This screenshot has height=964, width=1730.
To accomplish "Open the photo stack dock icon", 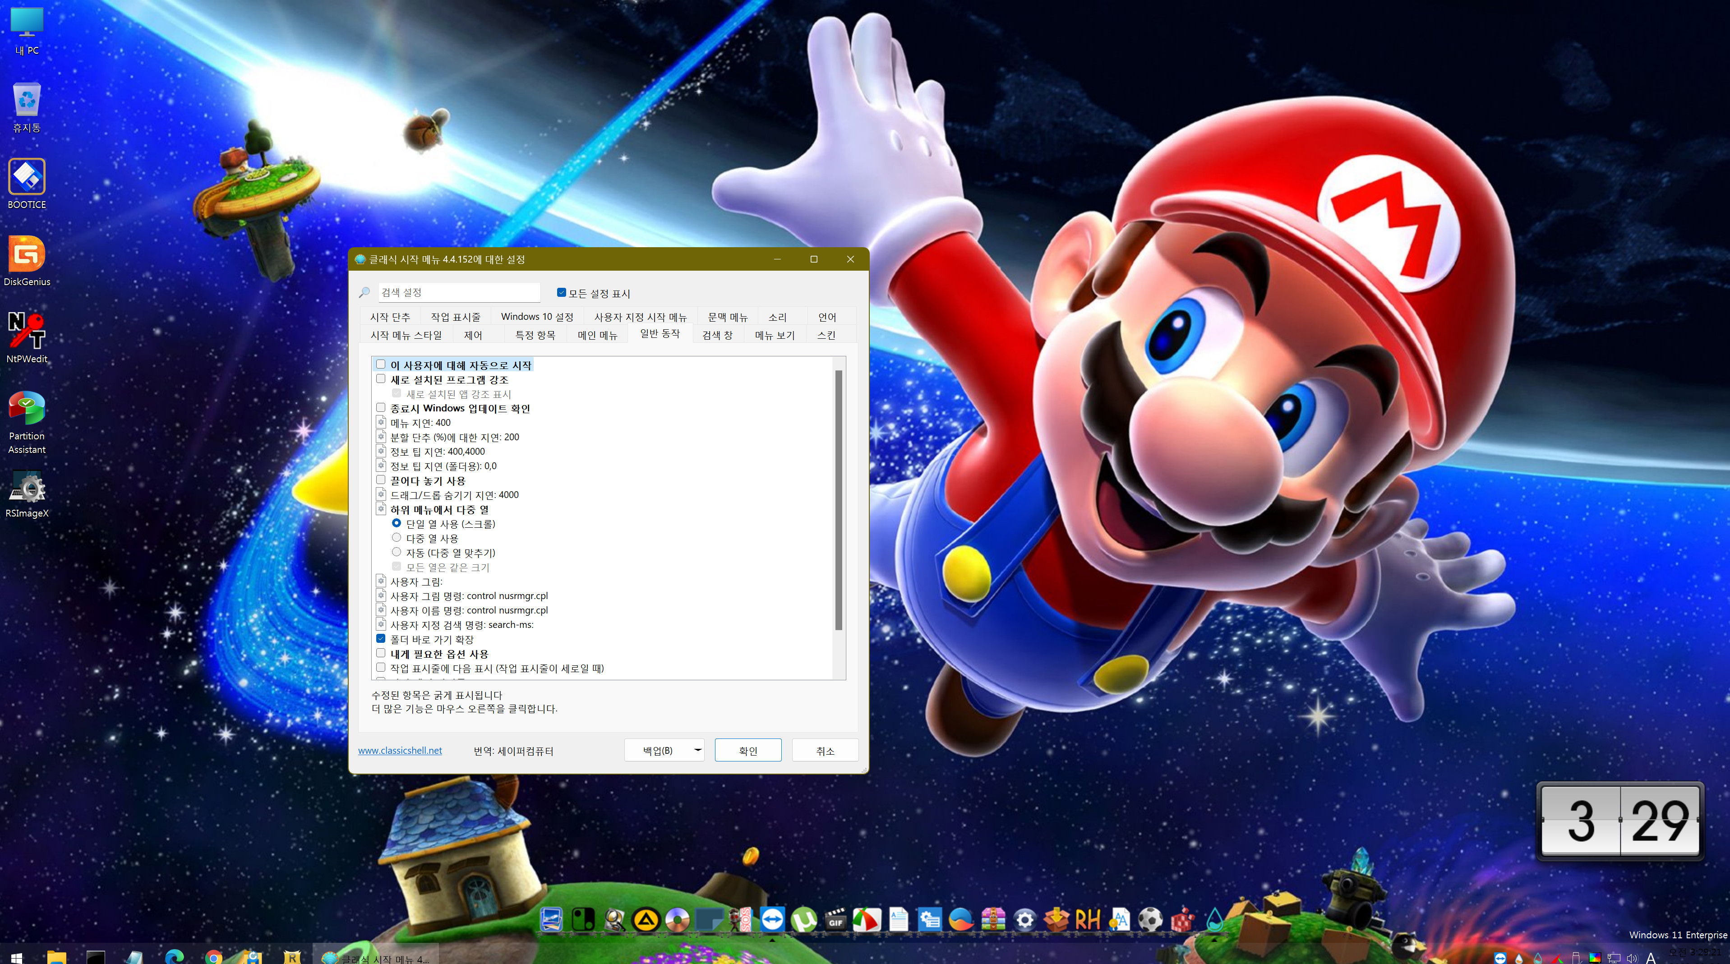I will click(551, 919).
